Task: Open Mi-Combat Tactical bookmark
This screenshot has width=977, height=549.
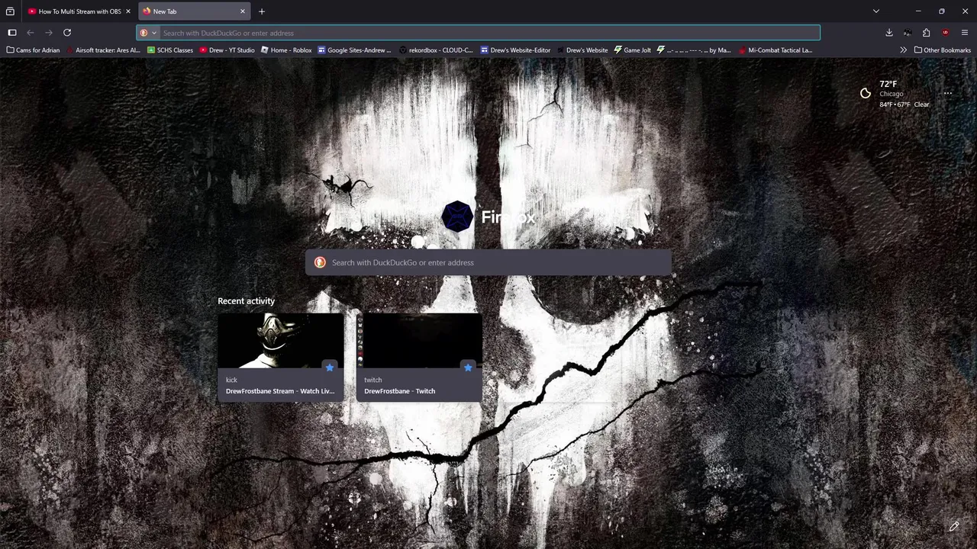Action: coord(775,50)
